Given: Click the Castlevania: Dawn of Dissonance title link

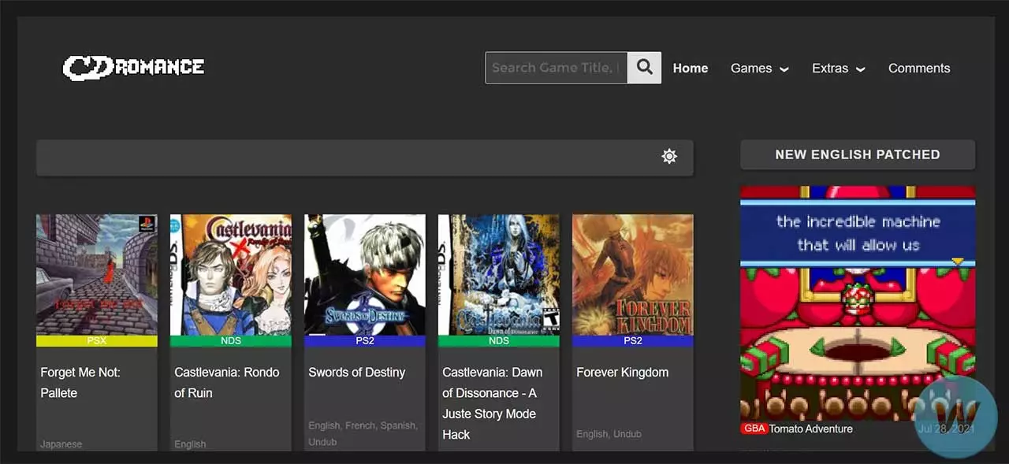Looking at the screenshot, I should coord(493,403).
